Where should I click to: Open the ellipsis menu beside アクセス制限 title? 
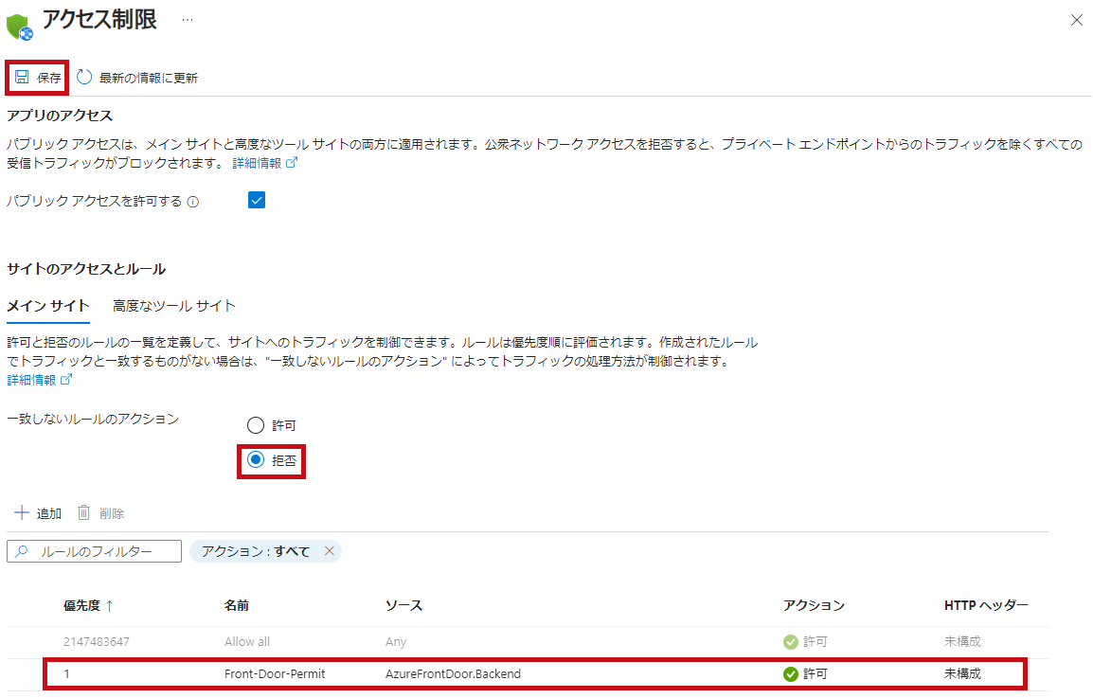pyautogui.click(x=187, y=20)
